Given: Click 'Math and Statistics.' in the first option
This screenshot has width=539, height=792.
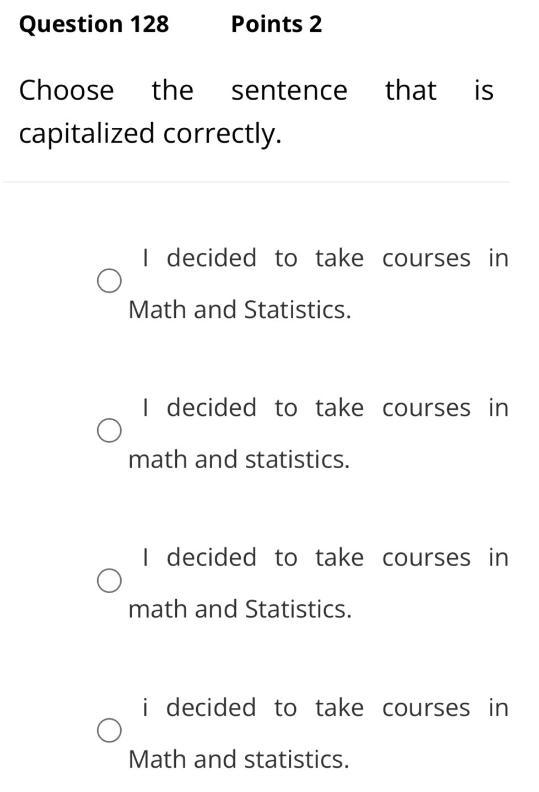Looking at the screenshot, I should click(239, 309).
